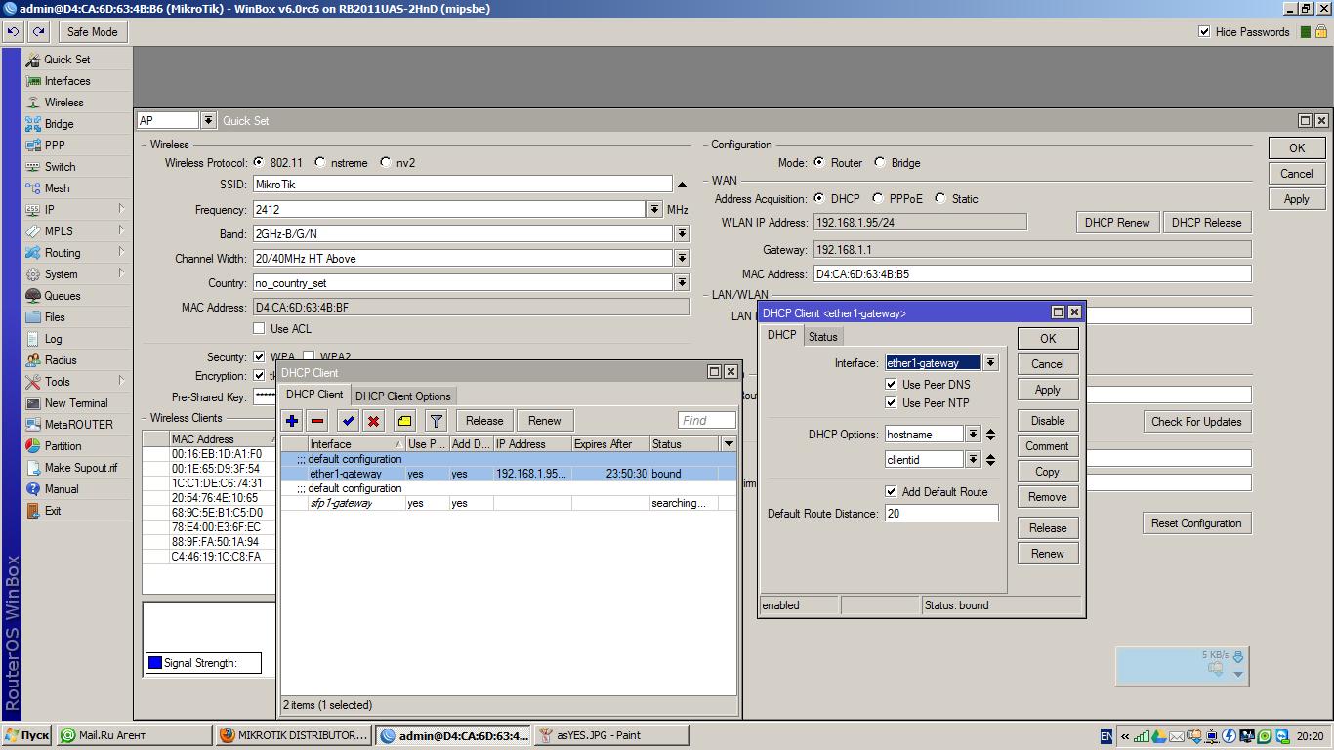Screen dimensions: 1334x750
Task: Click the Reset Configuration button
Action: (1196, 523)
